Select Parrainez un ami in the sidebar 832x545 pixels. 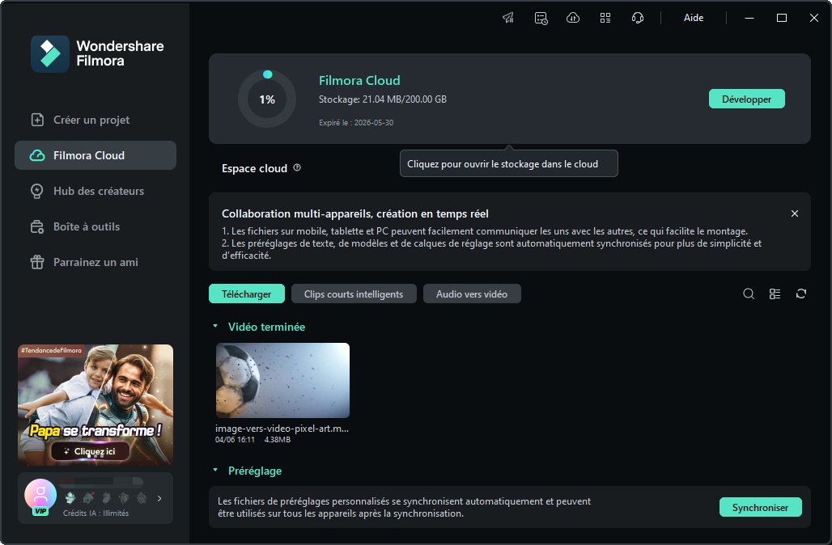tap(96, 262)
